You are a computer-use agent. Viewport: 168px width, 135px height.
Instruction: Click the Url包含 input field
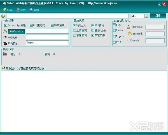click(x=47, y=37)
